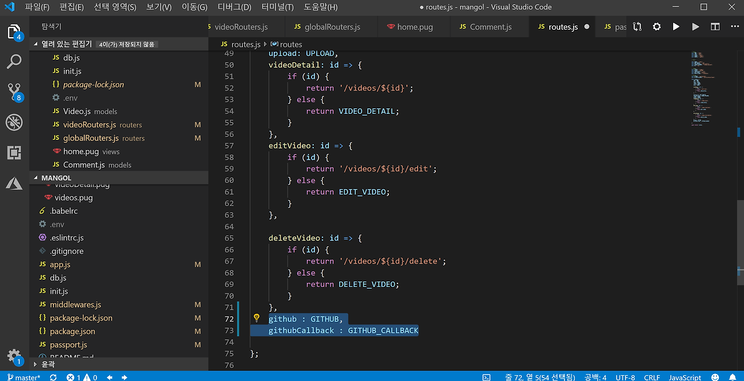744x381 pixels.
Task: Open .gitignore in MANGOL tree
Action: pyautogui.click(x=119, y=251)
